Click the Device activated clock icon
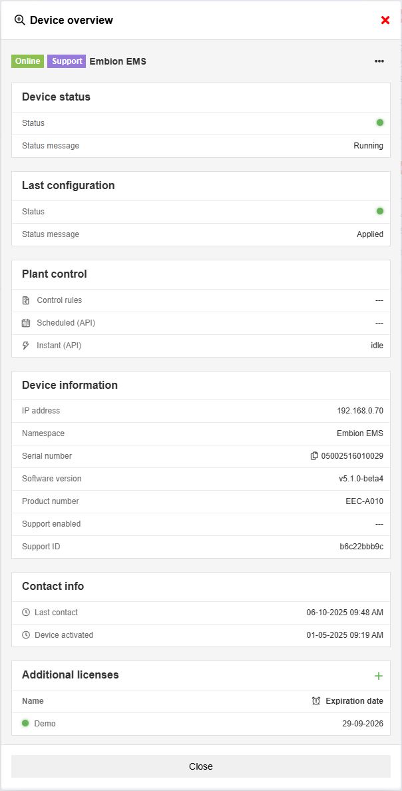Screen dimensions: 402x791 [26, 635]
